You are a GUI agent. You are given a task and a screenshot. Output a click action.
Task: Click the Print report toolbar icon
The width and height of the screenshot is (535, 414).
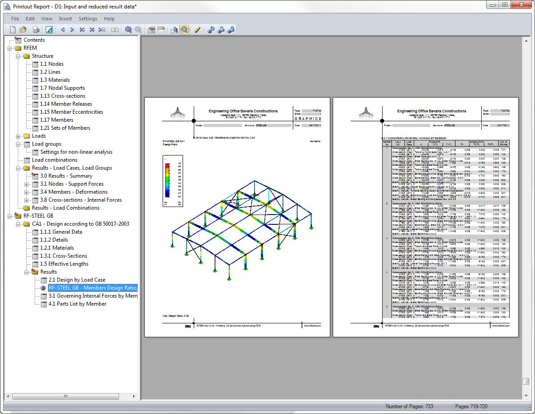(x=36, y=30)
